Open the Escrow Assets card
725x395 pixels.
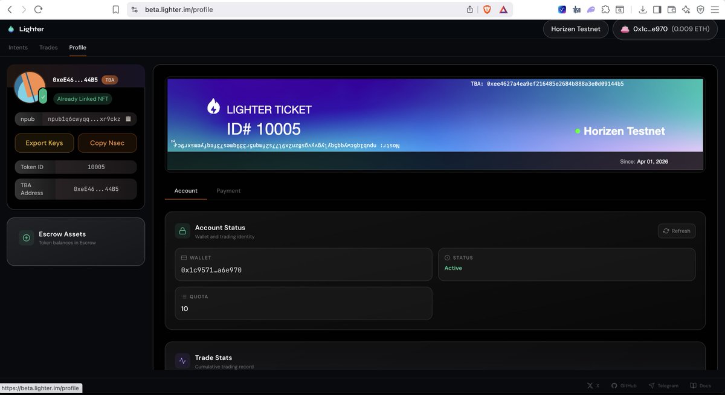76,242
